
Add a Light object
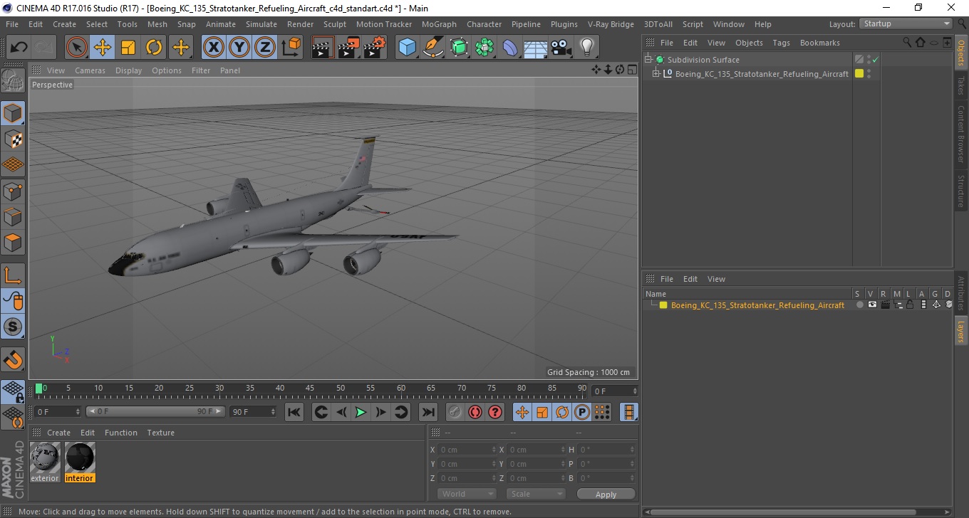click(x=587, y=48)
